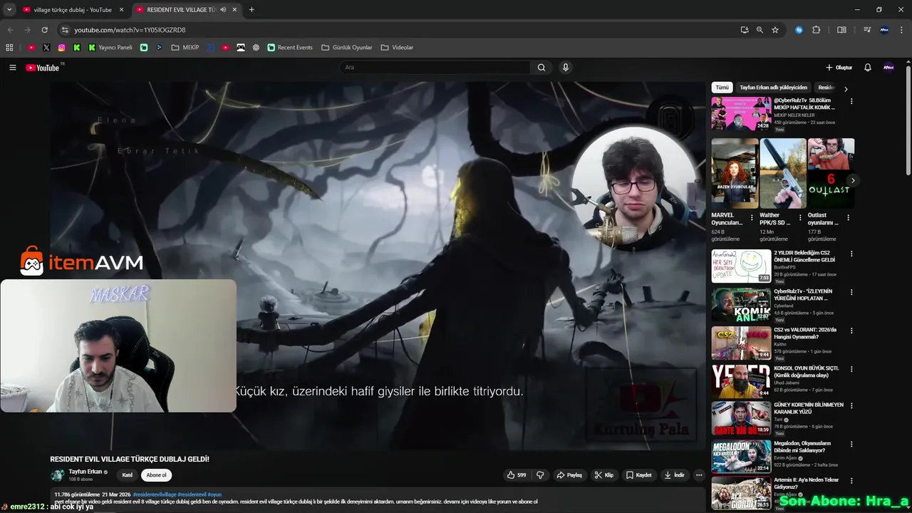
Task: Open YouTube notifications bell
Action: click(x=868, y=68)
